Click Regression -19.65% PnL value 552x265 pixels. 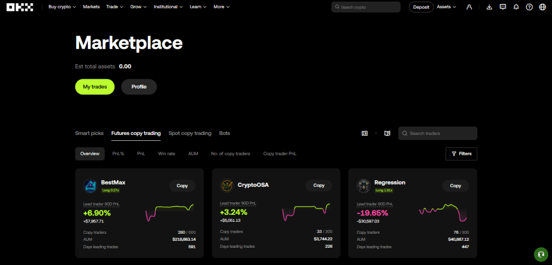(372, 213)
